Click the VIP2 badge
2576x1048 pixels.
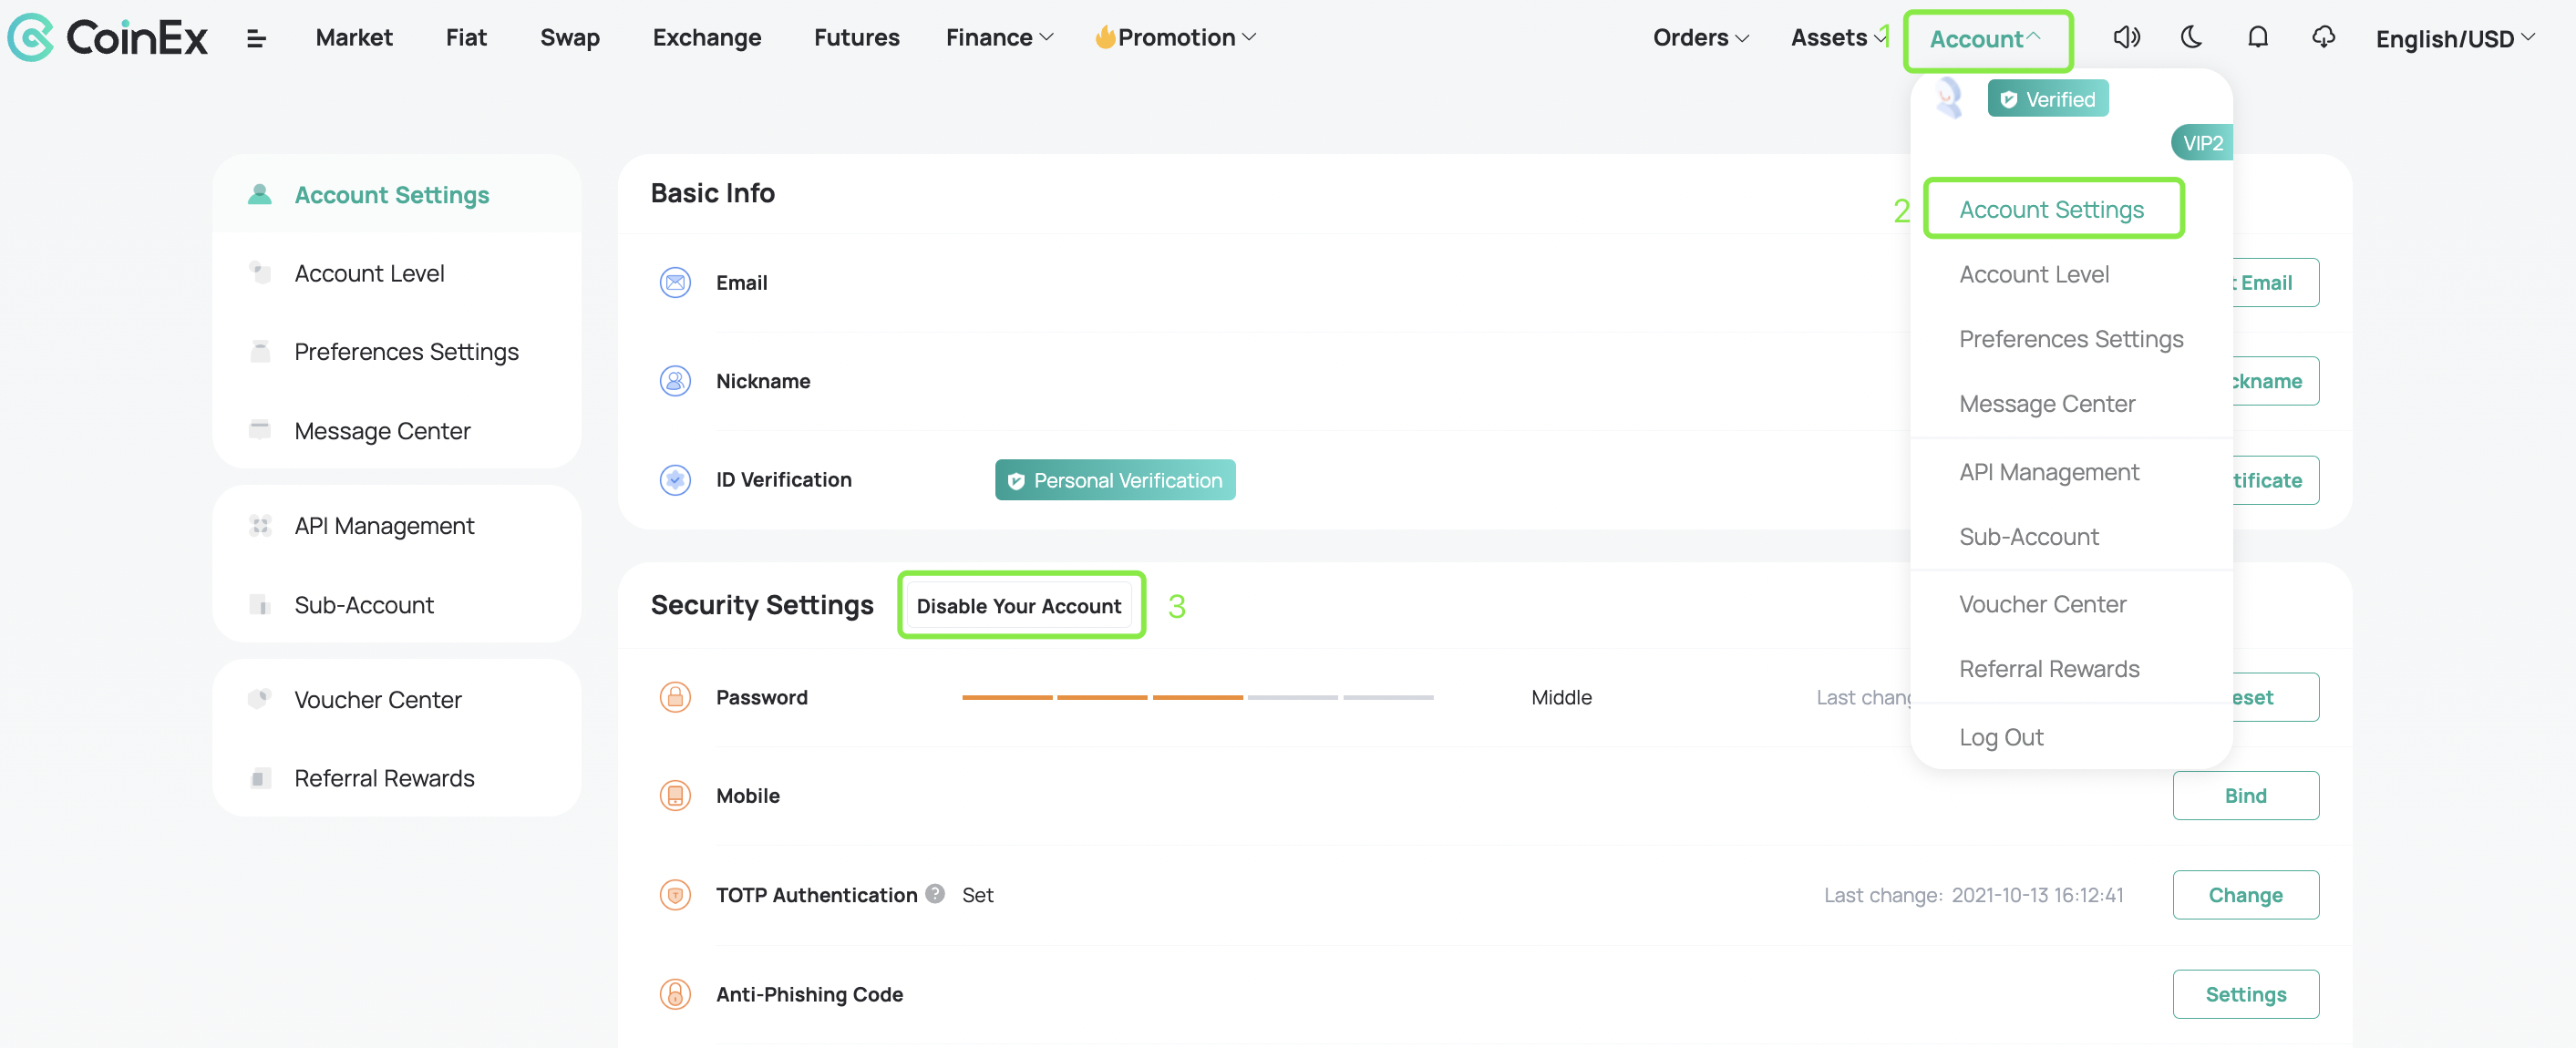(x=2202, y=143)
